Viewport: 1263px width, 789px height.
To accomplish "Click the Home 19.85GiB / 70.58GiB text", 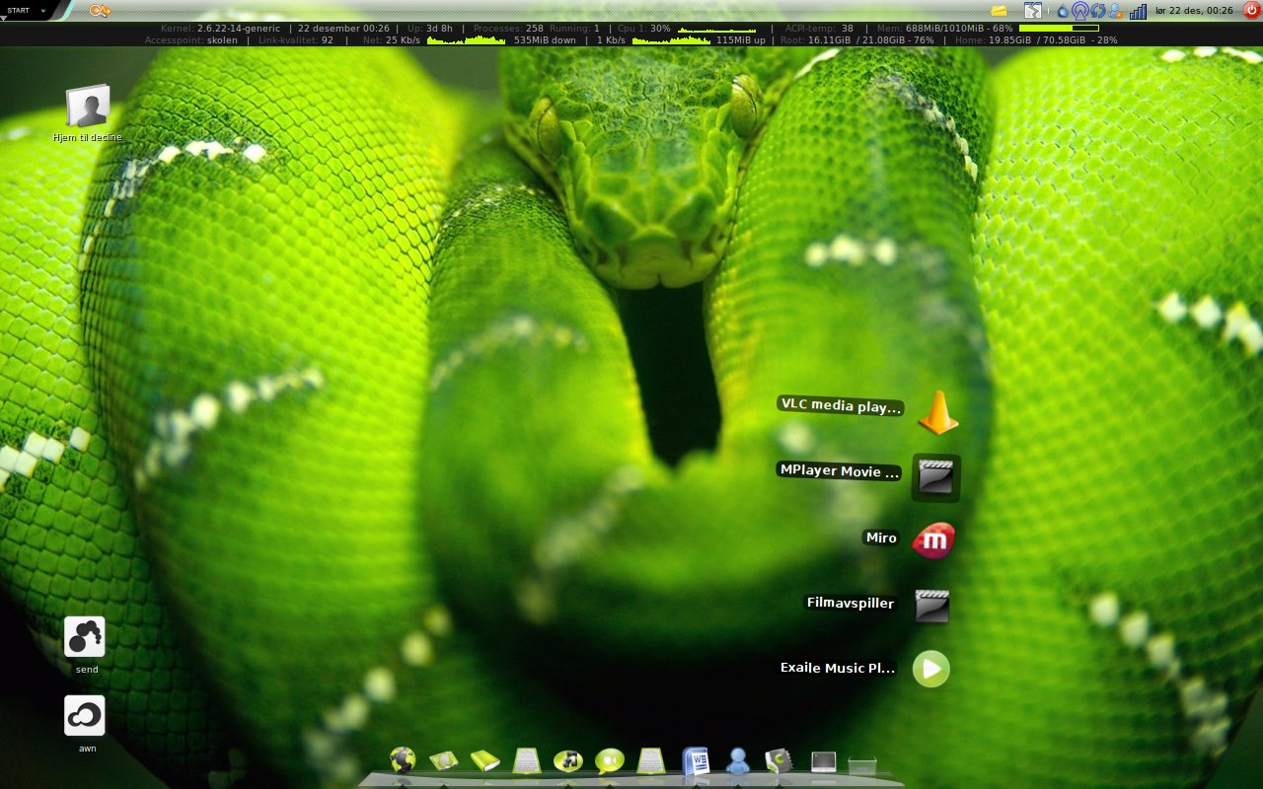I will coord(1036,40).
